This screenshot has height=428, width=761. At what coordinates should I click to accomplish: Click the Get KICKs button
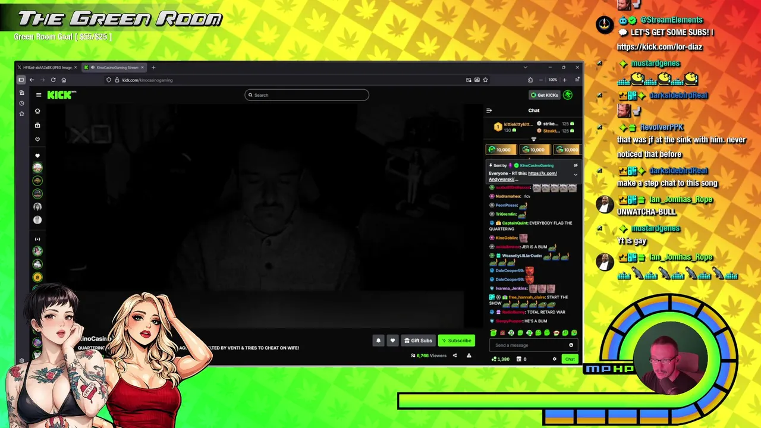click(x=545, y=95)
